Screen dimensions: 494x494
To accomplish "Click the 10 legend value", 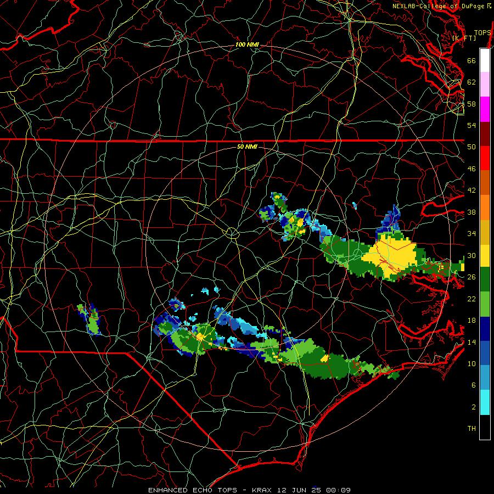I will point(471,363).
